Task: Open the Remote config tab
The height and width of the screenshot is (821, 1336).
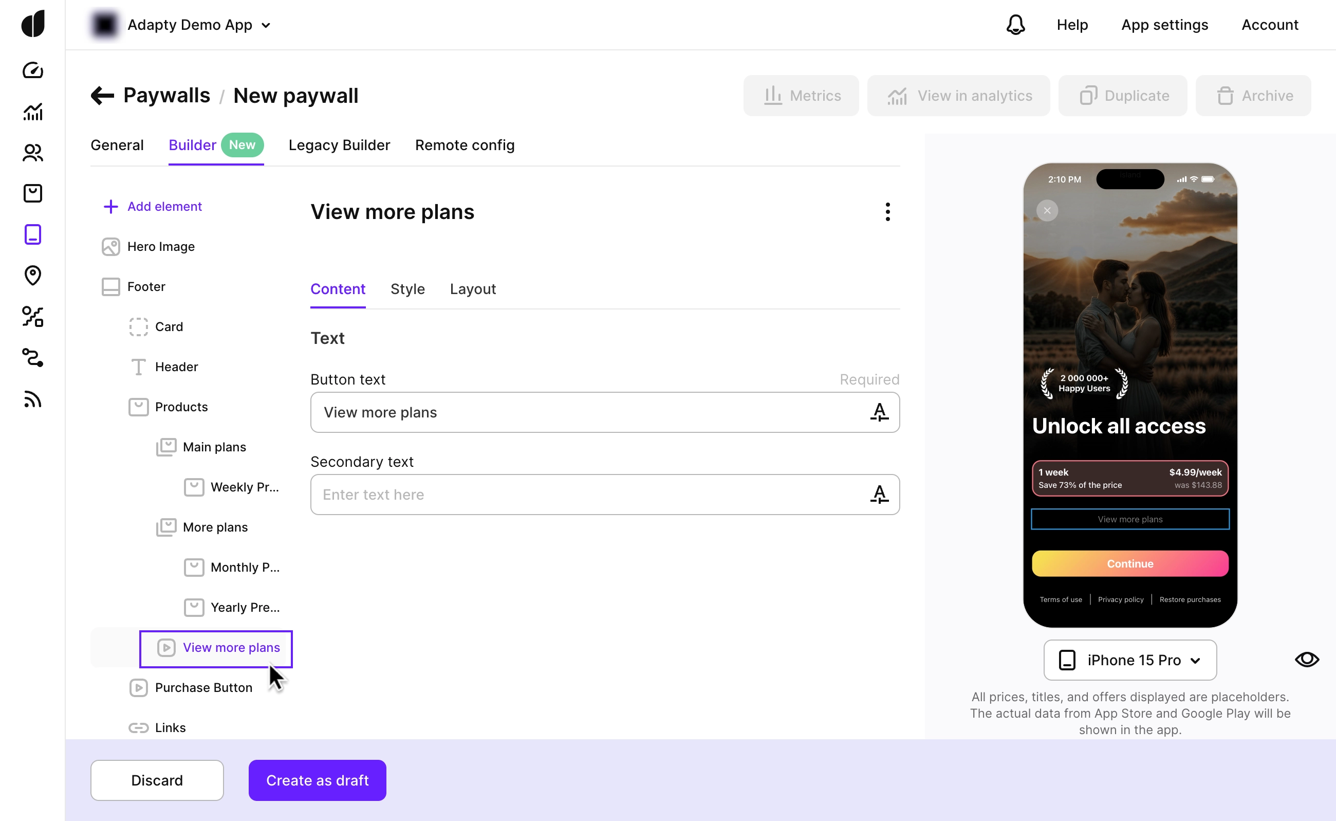Action: tap(465, 145)
